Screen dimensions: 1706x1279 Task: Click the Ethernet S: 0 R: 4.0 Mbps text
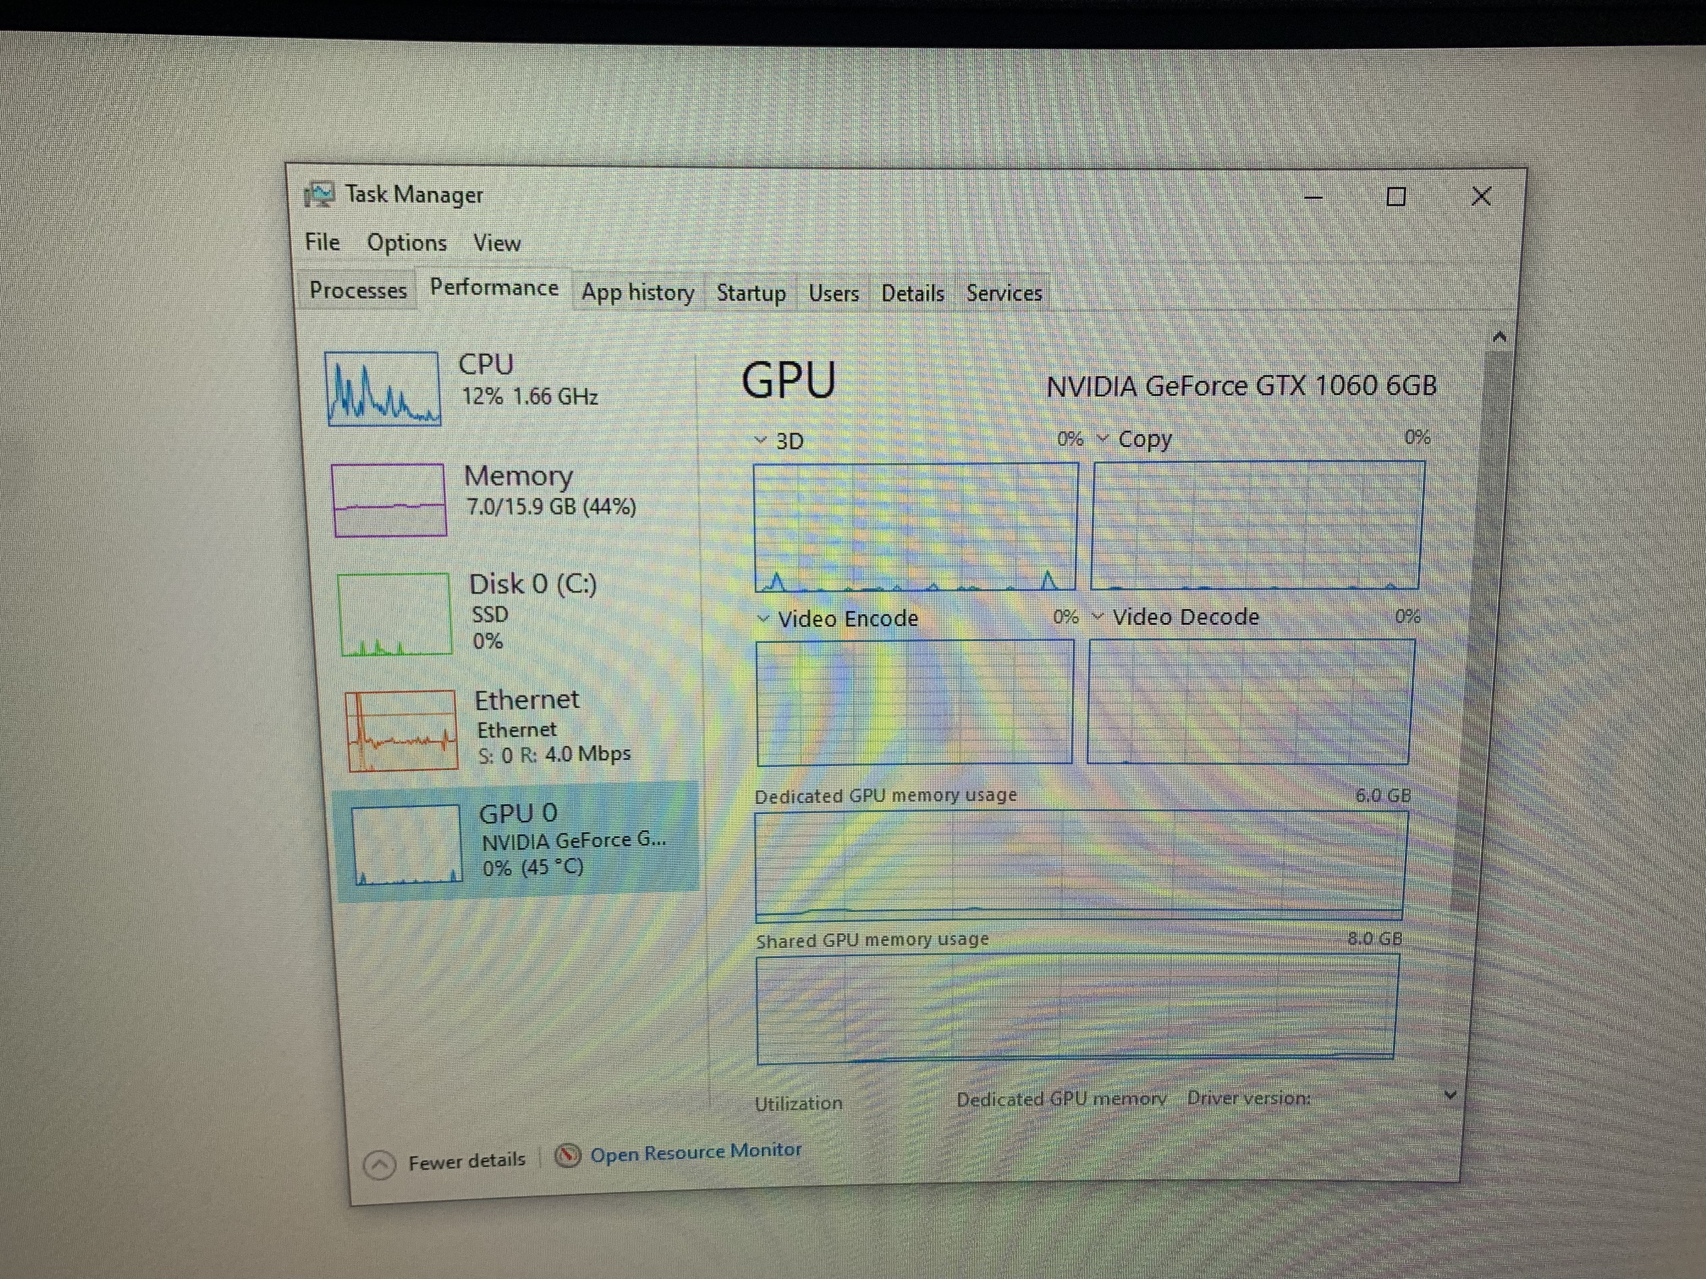click(x=554, y=754)
